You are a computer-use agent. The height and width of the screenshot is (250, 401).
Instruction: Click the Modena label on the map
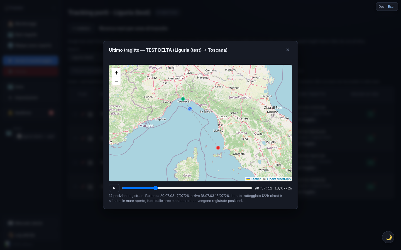(x=234, y=88)
